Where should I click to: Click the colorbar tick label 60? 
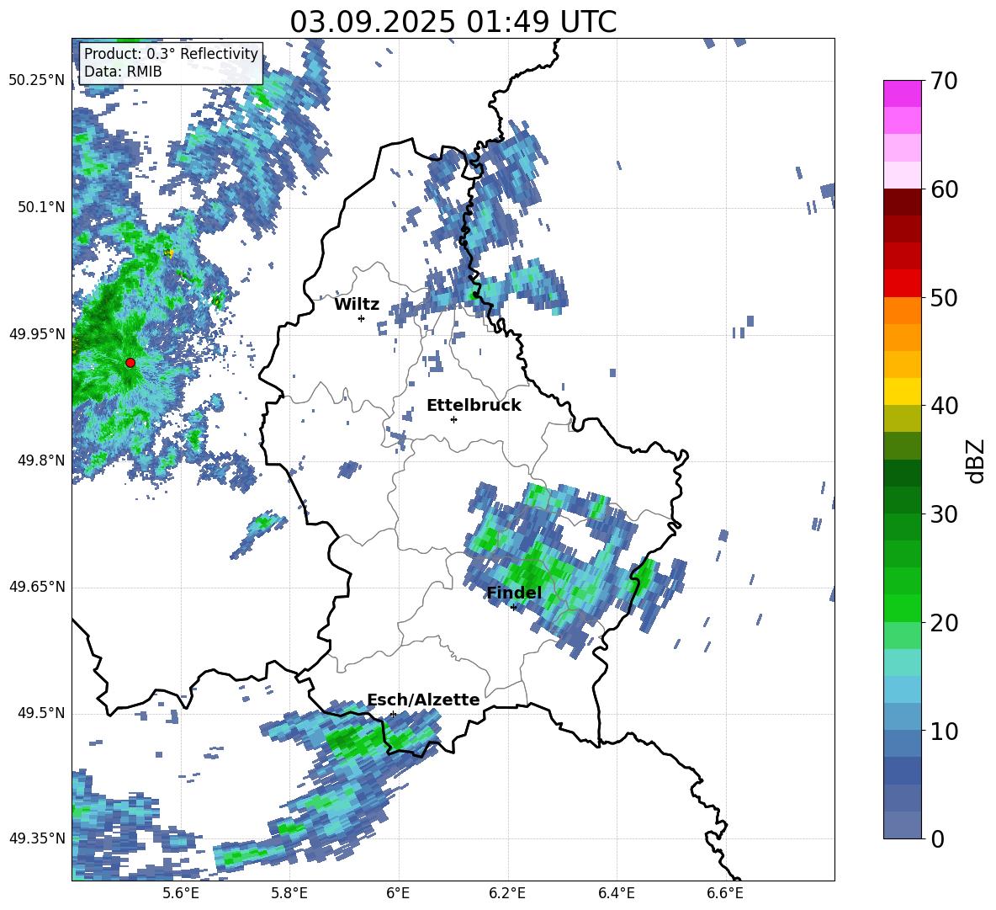pos(943,189)
